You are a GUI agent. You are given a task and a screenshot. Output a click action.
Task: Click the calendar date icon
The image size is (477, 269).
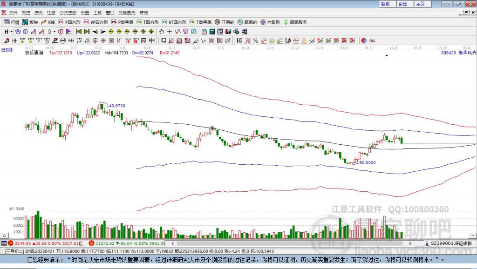pos(204,32)
